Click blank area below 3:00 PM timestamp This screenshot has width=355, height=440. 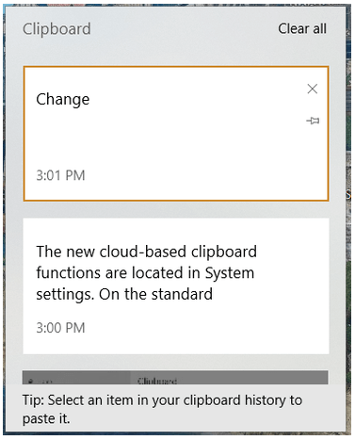pyautogui.click(x=176, y=344)
